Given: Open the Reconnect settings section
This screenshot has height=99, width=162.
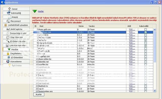Looking at the screenshot, I should pos(16,21).
